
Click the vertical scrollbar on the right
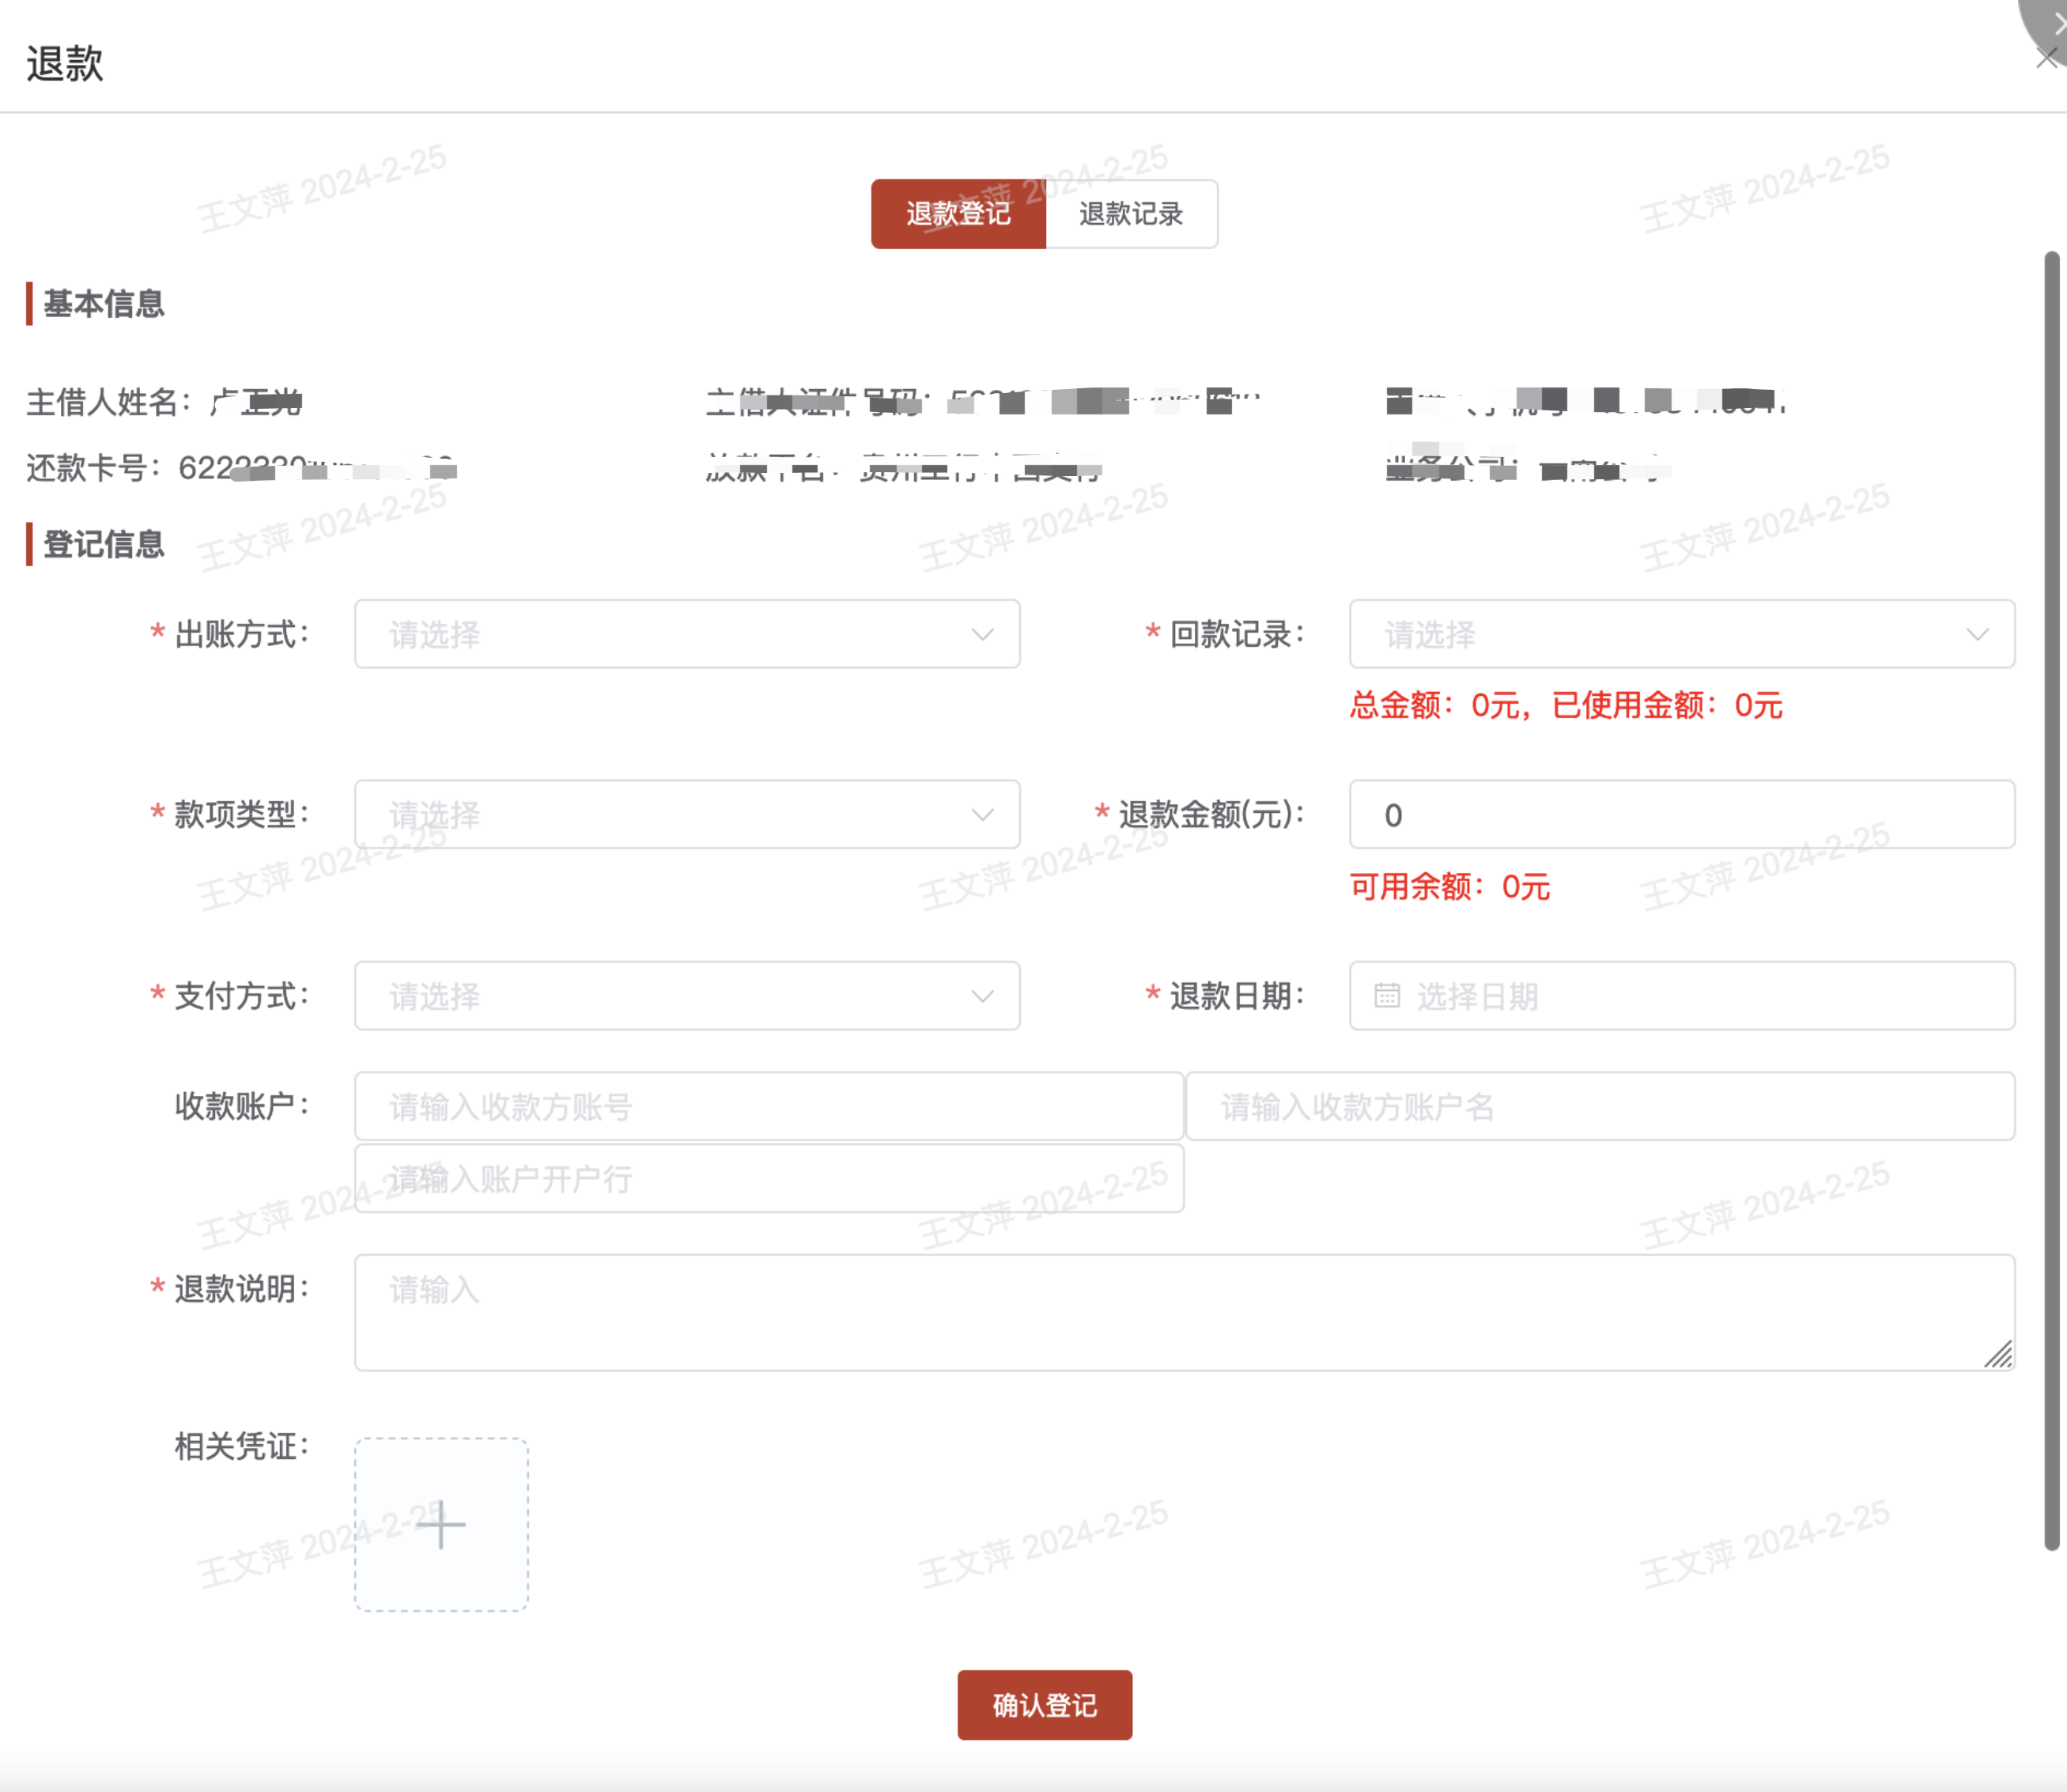pos(2051,900)
